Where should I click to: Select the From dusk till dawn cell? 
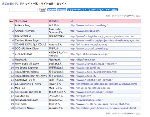pyautogui.click(x=31, y=64)
